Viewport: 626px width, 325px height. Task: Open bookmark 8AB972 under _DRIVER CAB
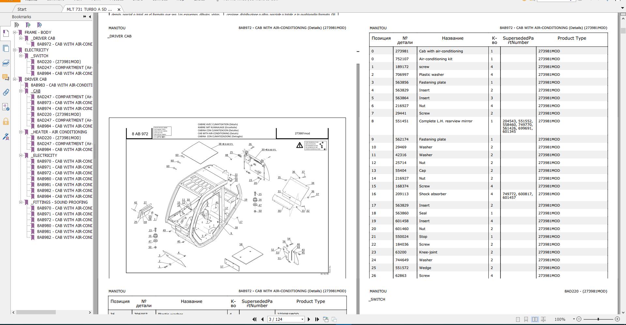[65, 44]
